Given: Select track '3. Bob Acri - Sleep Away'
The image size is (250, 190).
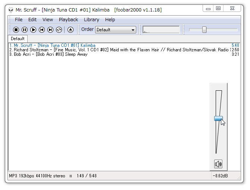Looking at the screenshot, I should coord(124,54).
